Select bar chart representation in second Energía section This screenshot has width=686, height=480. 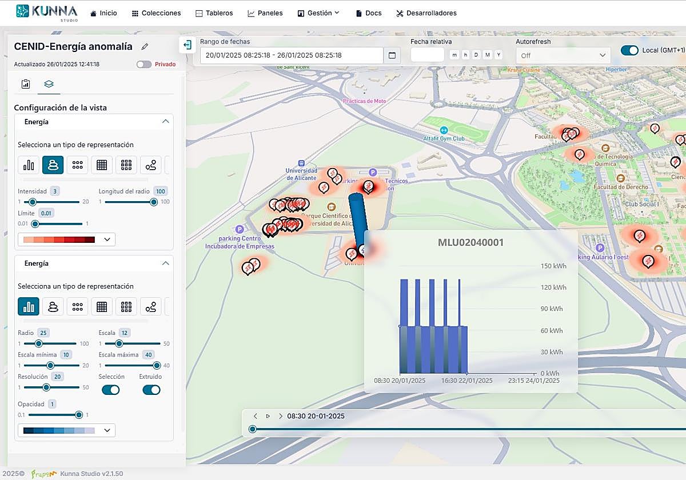pyautogui.click(x=29, y=307)
